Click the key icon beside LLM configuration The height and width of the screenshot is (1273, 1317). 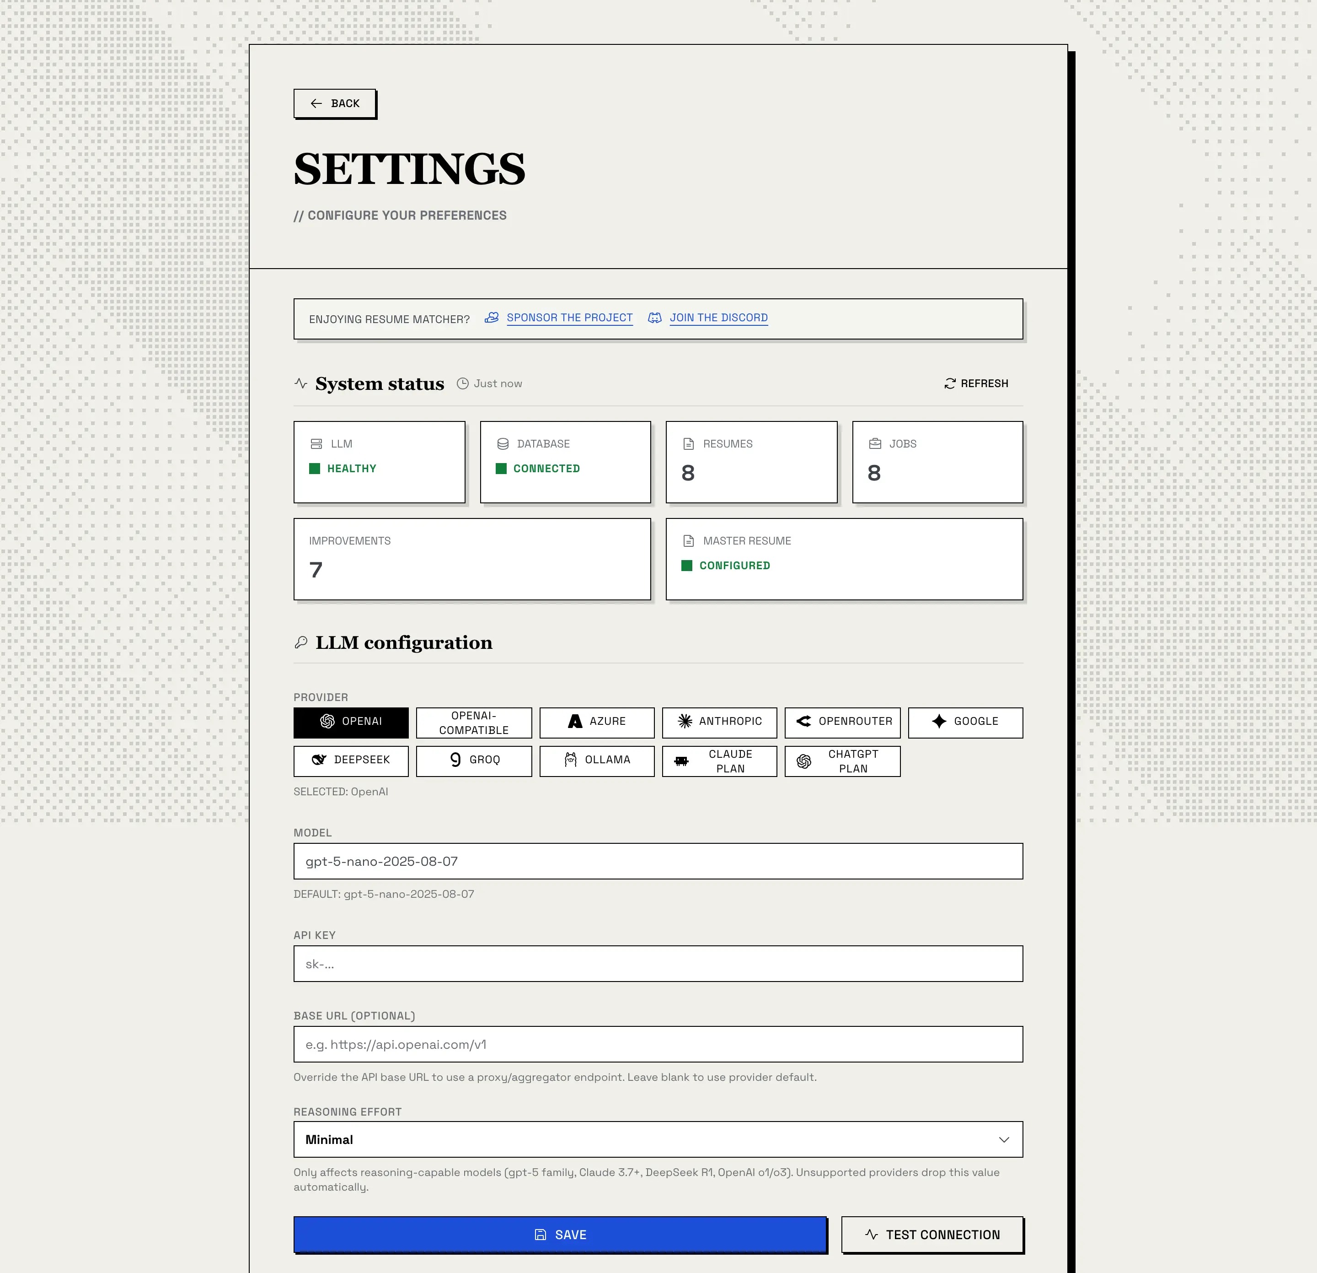coord(301,643)
